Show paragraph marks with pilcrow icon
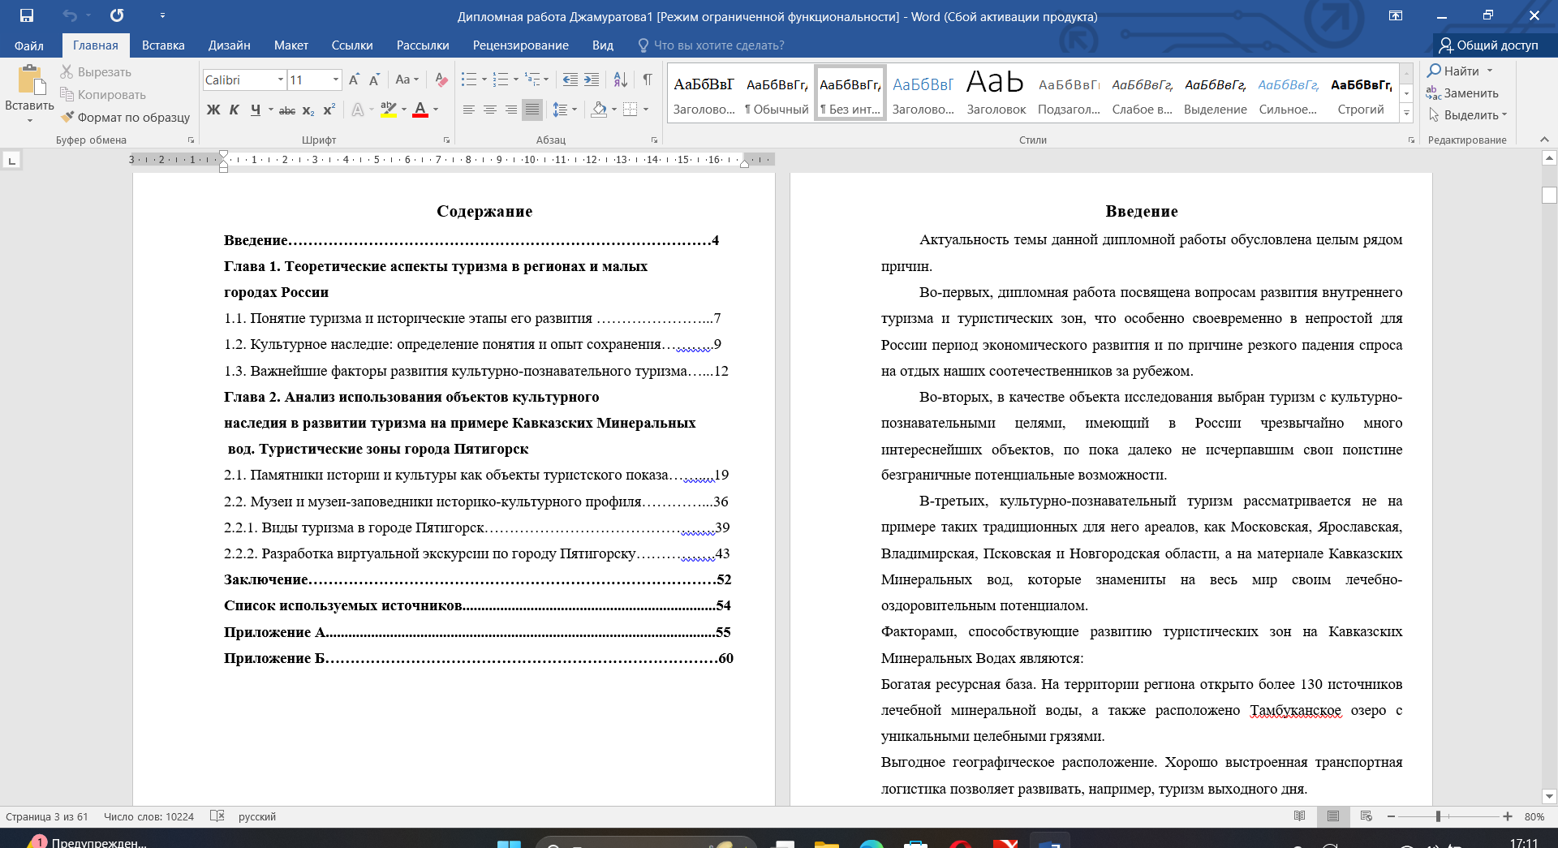The width and height of the screenshot is (1558, 848). point(648,80)
